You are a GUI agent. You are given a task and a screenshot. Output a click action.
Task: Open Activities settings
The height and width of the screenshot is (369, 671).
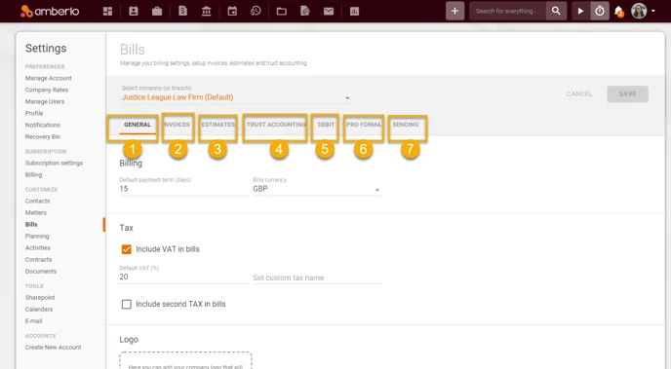38,247
